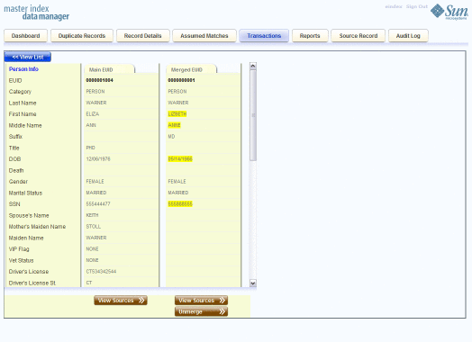Click the scrollbar up arrow
This screenshot has height=342, width=472.
click(x=253, y=66)
